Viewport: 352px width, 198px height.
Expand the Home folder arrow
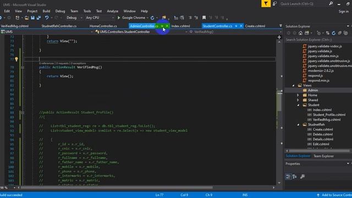coord(298,95)
